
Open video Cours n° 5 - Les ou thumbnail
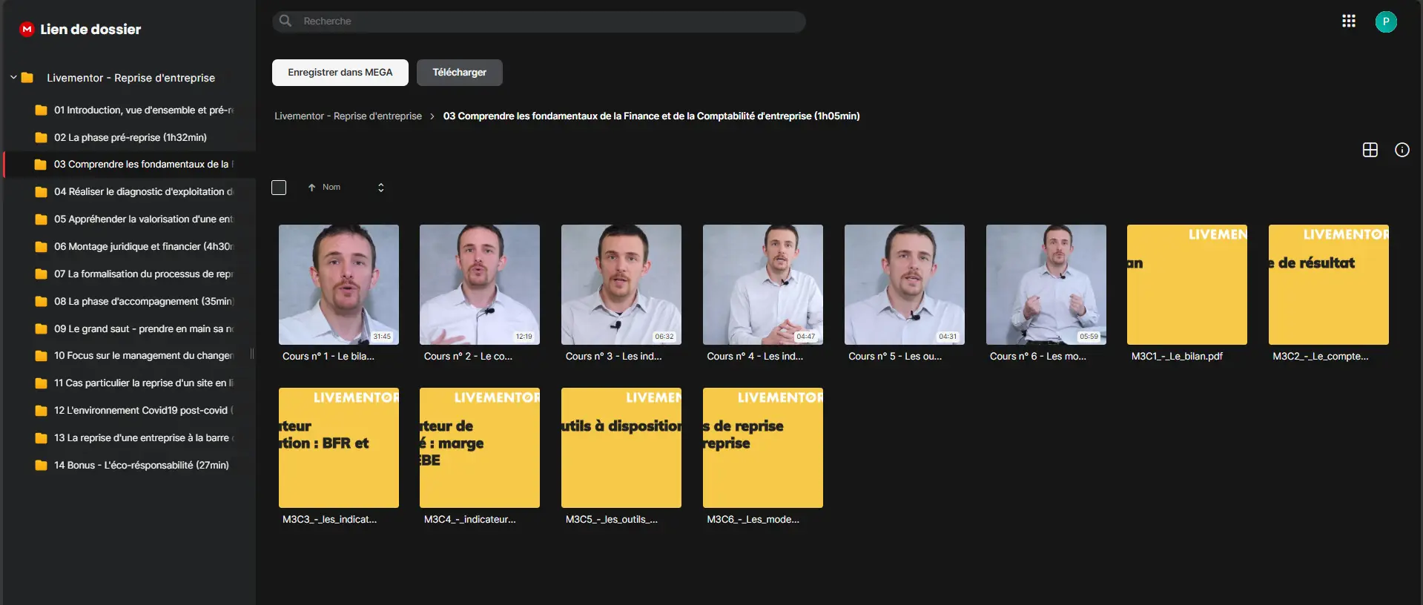tap(905, 285)
